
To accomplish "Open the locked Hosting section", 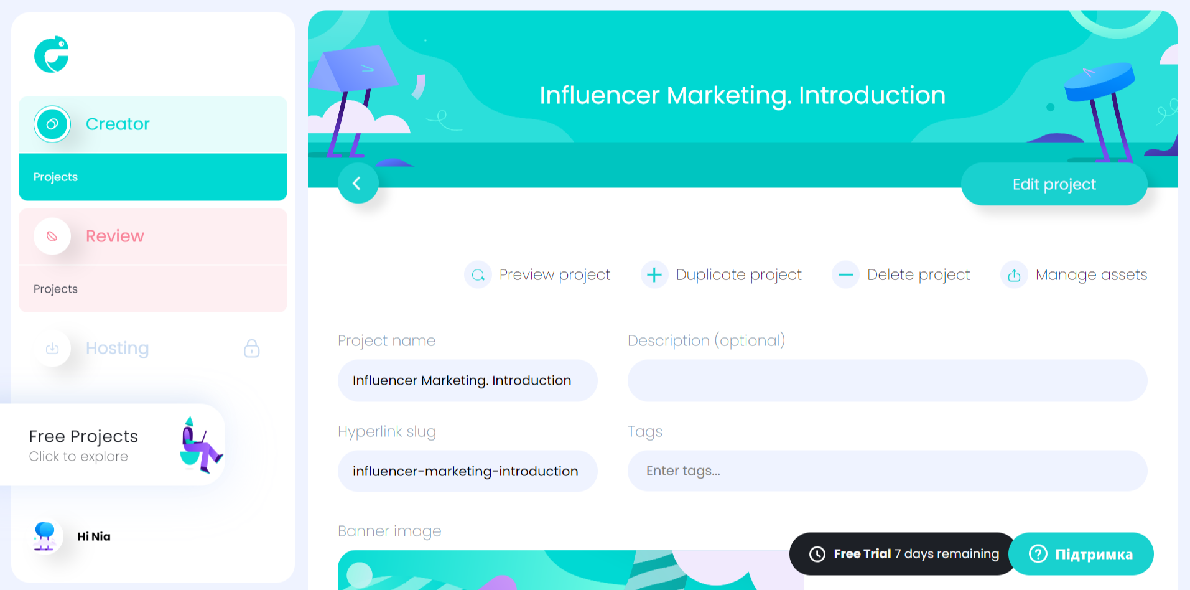I will pos(153,348).
